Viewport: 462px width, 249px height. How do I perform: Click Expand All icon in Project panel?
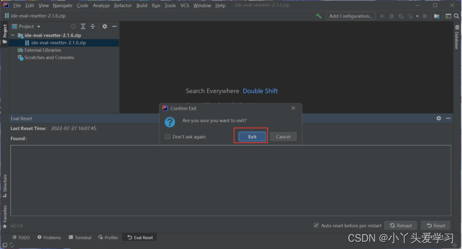click(83, 27)
